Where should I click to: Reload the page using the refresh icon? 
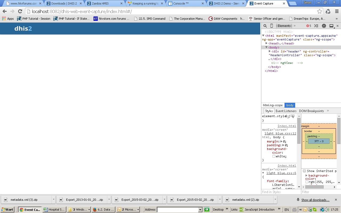[x=20, y=11]
